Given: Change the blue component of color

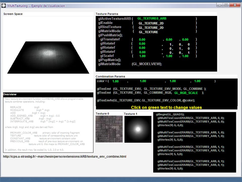Looking at the screenshot, I should 173,81.
